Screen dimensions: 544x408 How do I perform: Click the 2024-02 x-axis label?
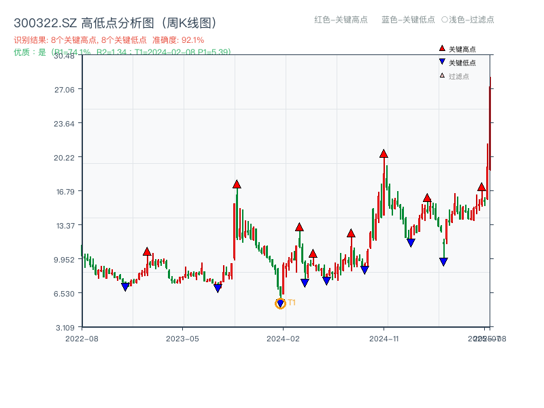(x=283, y=339)
